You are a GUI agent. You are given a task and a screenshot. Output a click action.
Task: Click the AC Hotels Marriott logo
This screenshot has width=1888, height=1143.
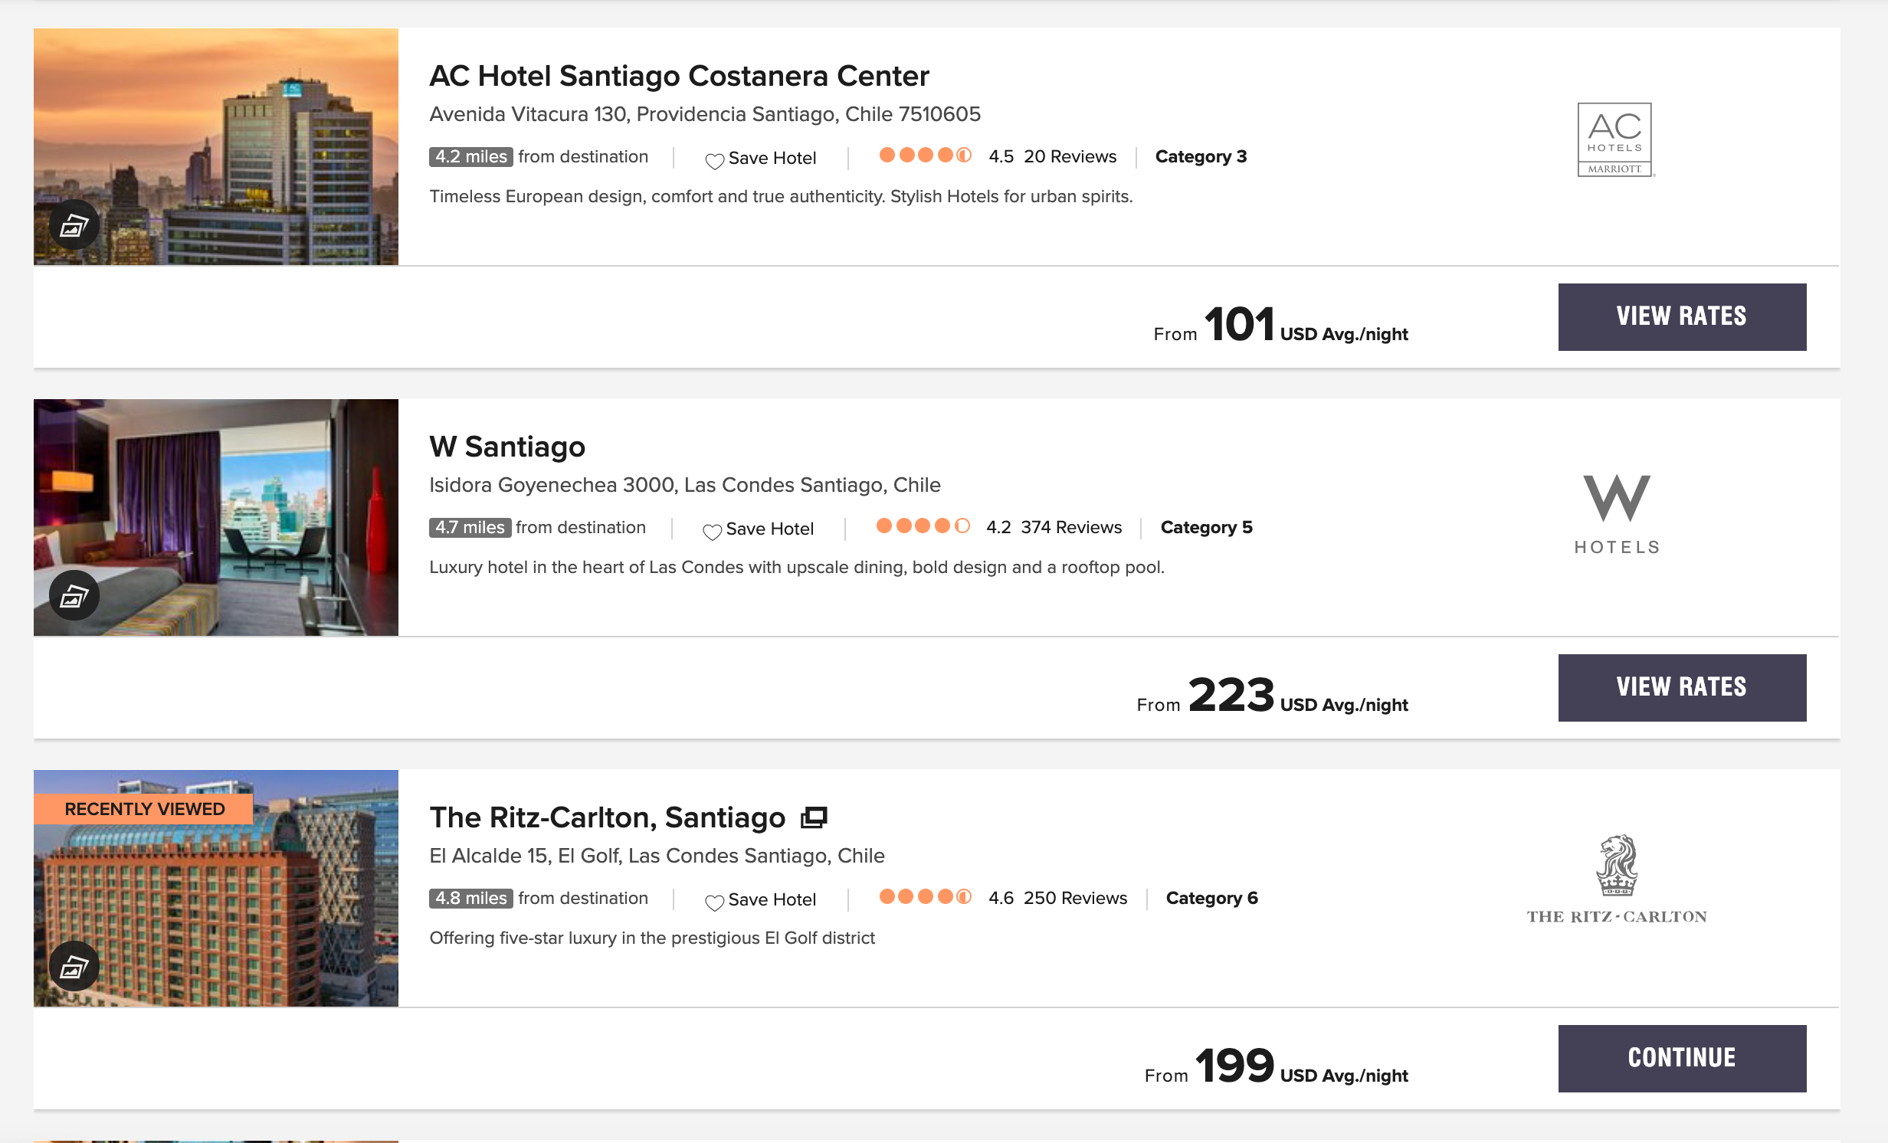coord(1615,139)
